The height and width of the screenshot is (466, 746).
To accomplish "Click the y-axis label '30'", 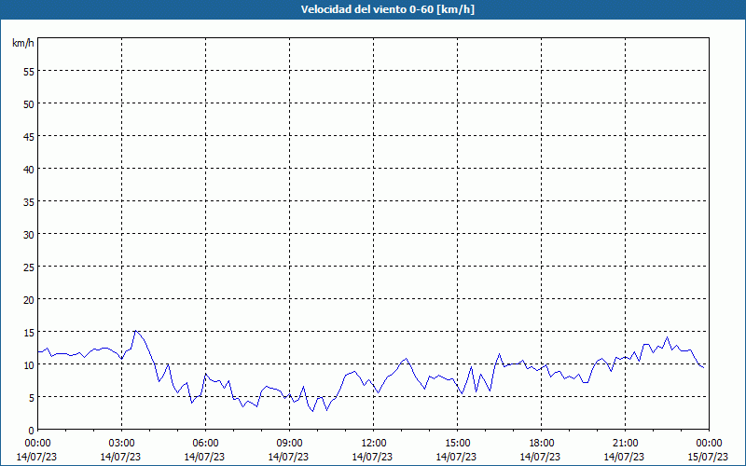I will point(29,235).
